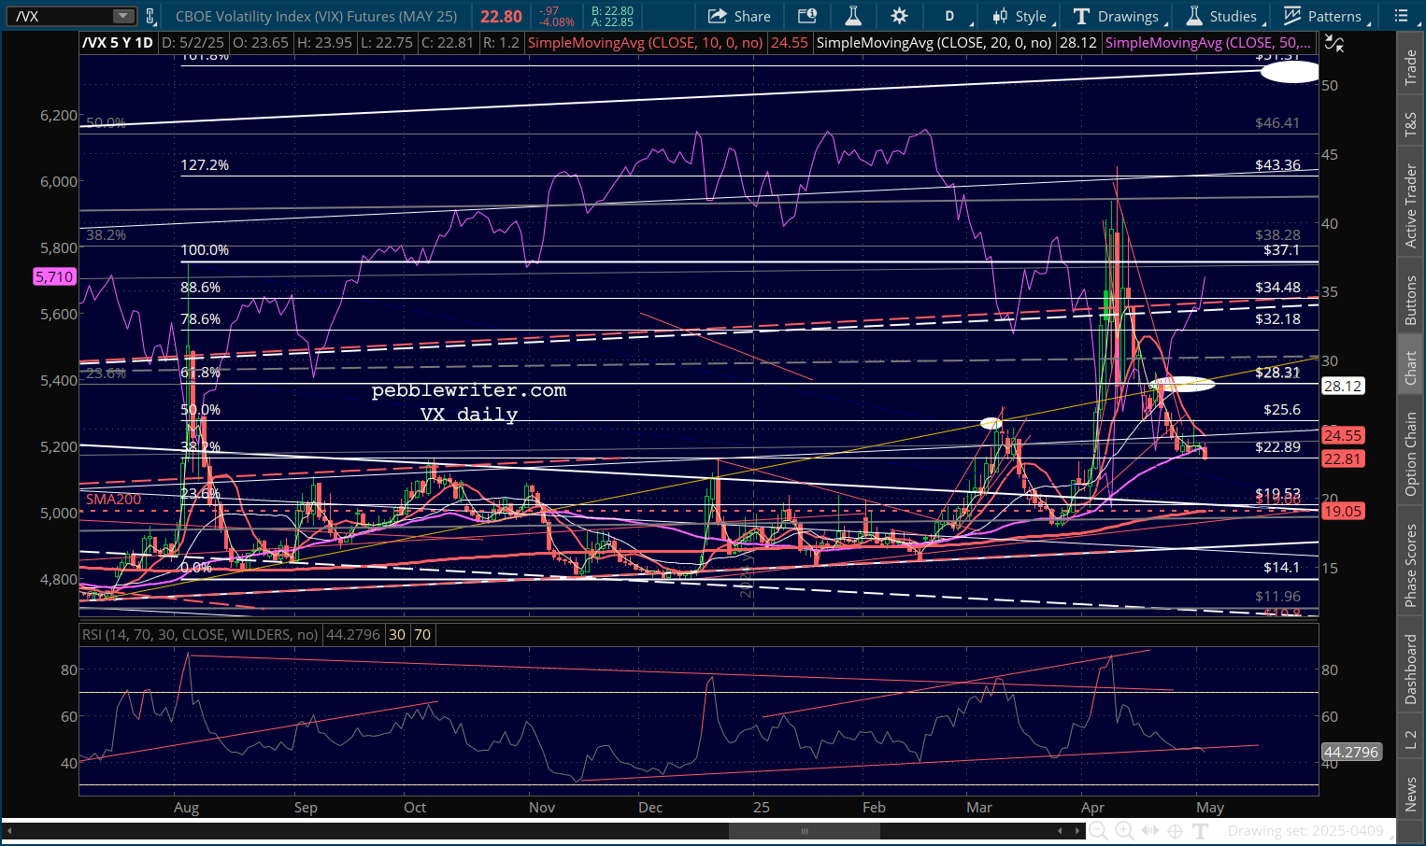Click the zoom out magnifier icon

click(x=1099, y=831)
